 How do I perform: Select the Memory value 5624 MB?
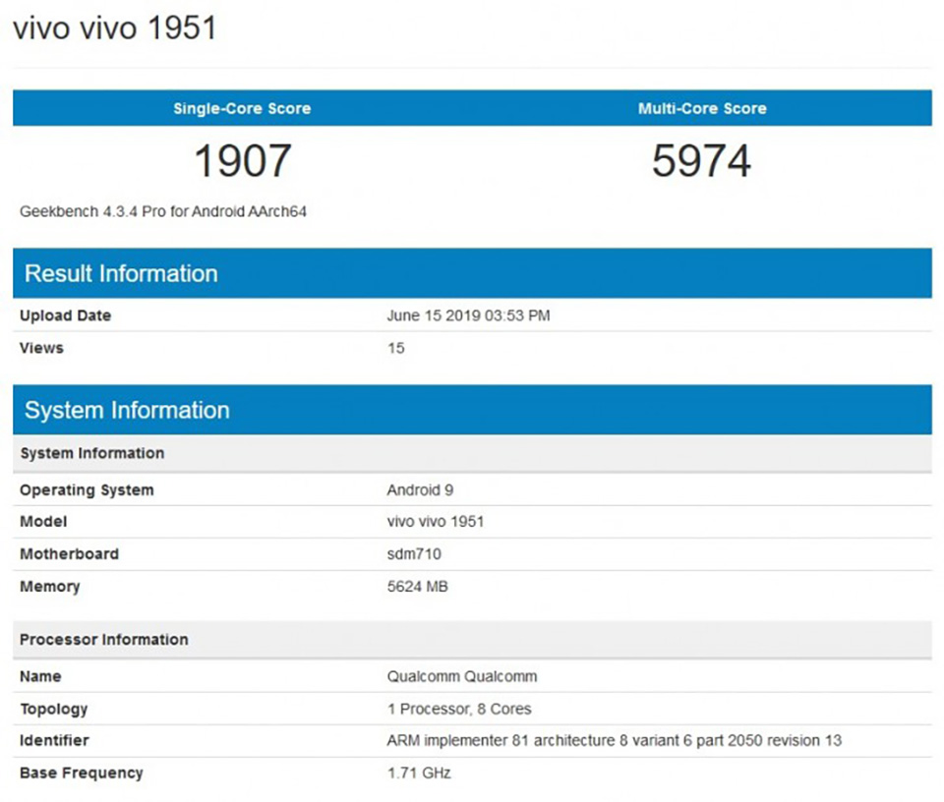click(x=417, y=587)
